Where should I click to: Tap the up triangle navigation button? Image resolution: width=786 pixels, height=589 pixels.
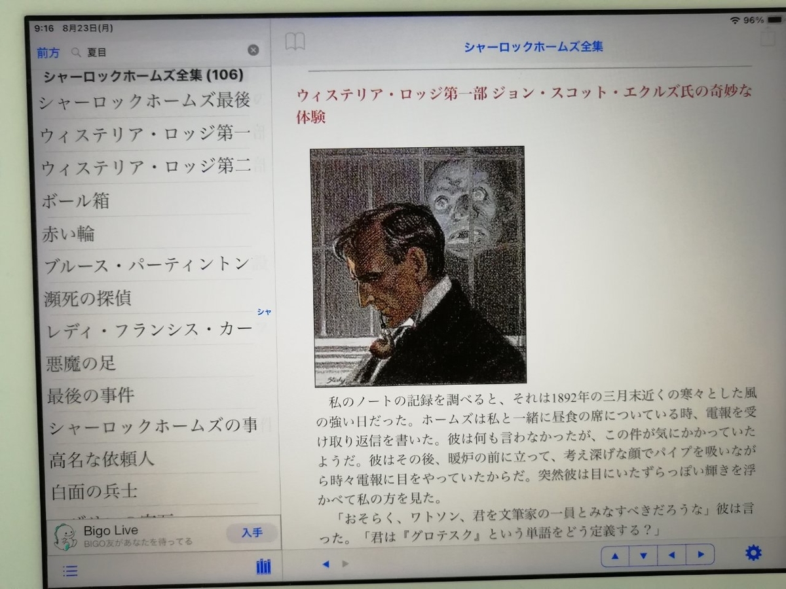pos(615,556)
